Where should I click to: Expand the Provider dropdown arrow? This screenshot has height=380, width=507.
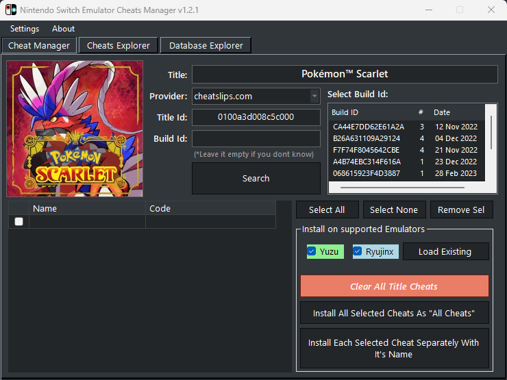click(x=314, y=97)
